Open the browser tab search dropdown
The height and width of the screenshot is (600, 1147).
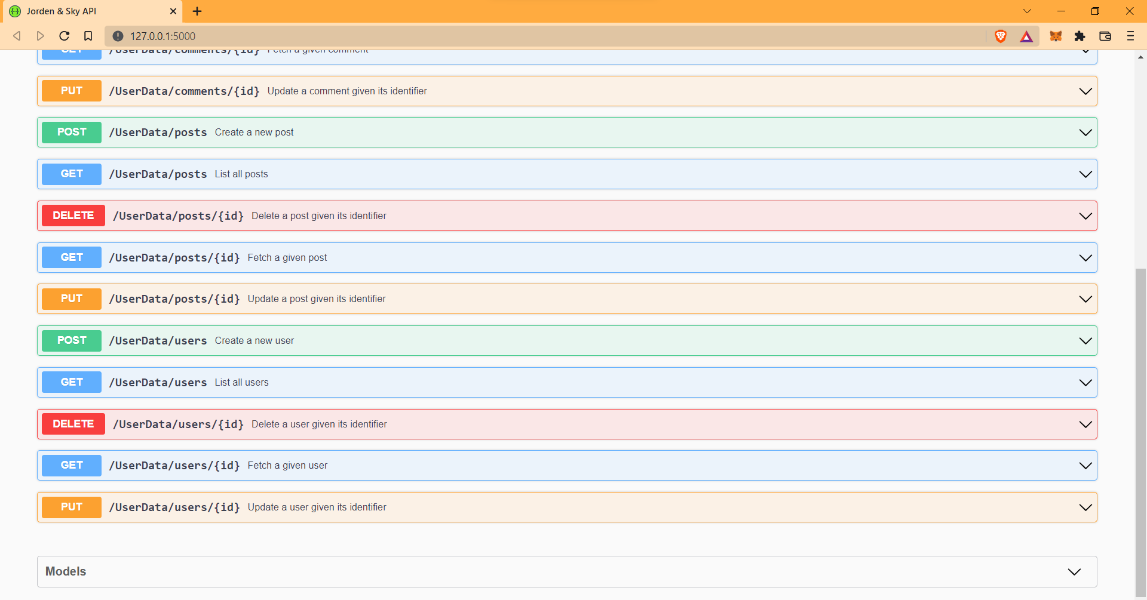pos(1028,11)
